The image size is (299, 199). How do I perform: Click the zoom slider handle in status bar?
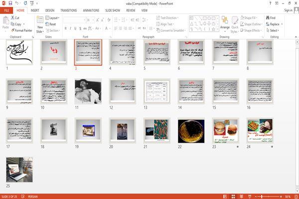262,197
